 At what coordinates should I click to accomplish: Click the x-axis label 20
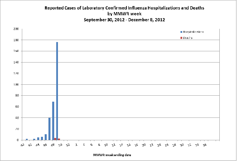pos(144,145)
